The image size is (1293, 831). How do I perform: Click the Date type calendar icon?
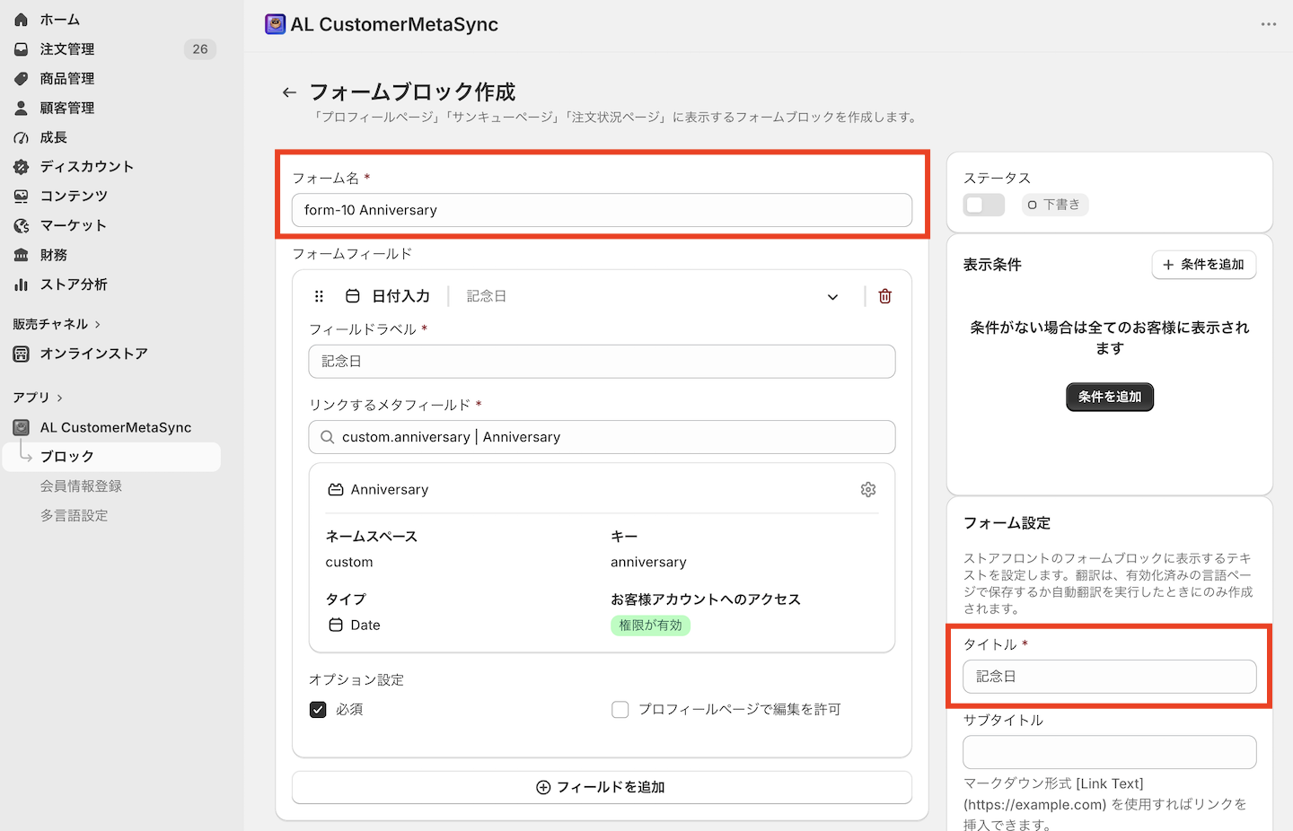[336, 625]
